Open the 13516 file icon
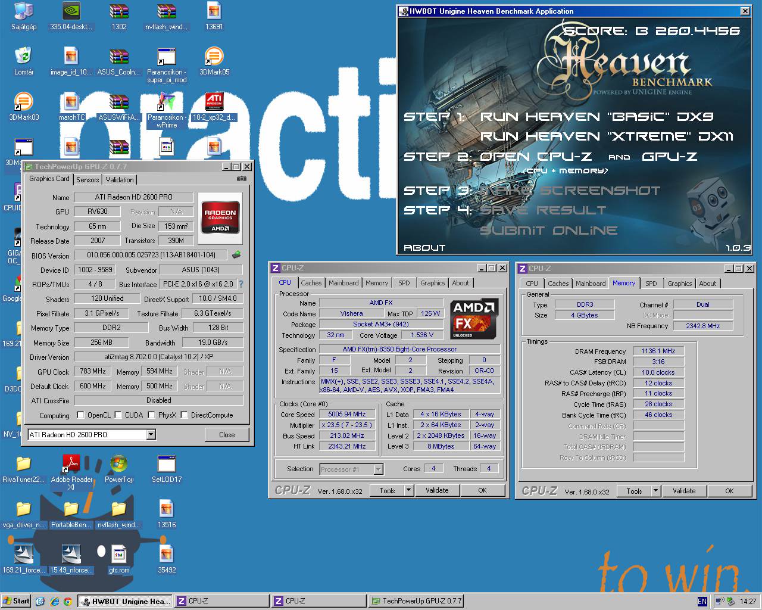This screenshot has height=610, width=762. [x=167, y=514]
